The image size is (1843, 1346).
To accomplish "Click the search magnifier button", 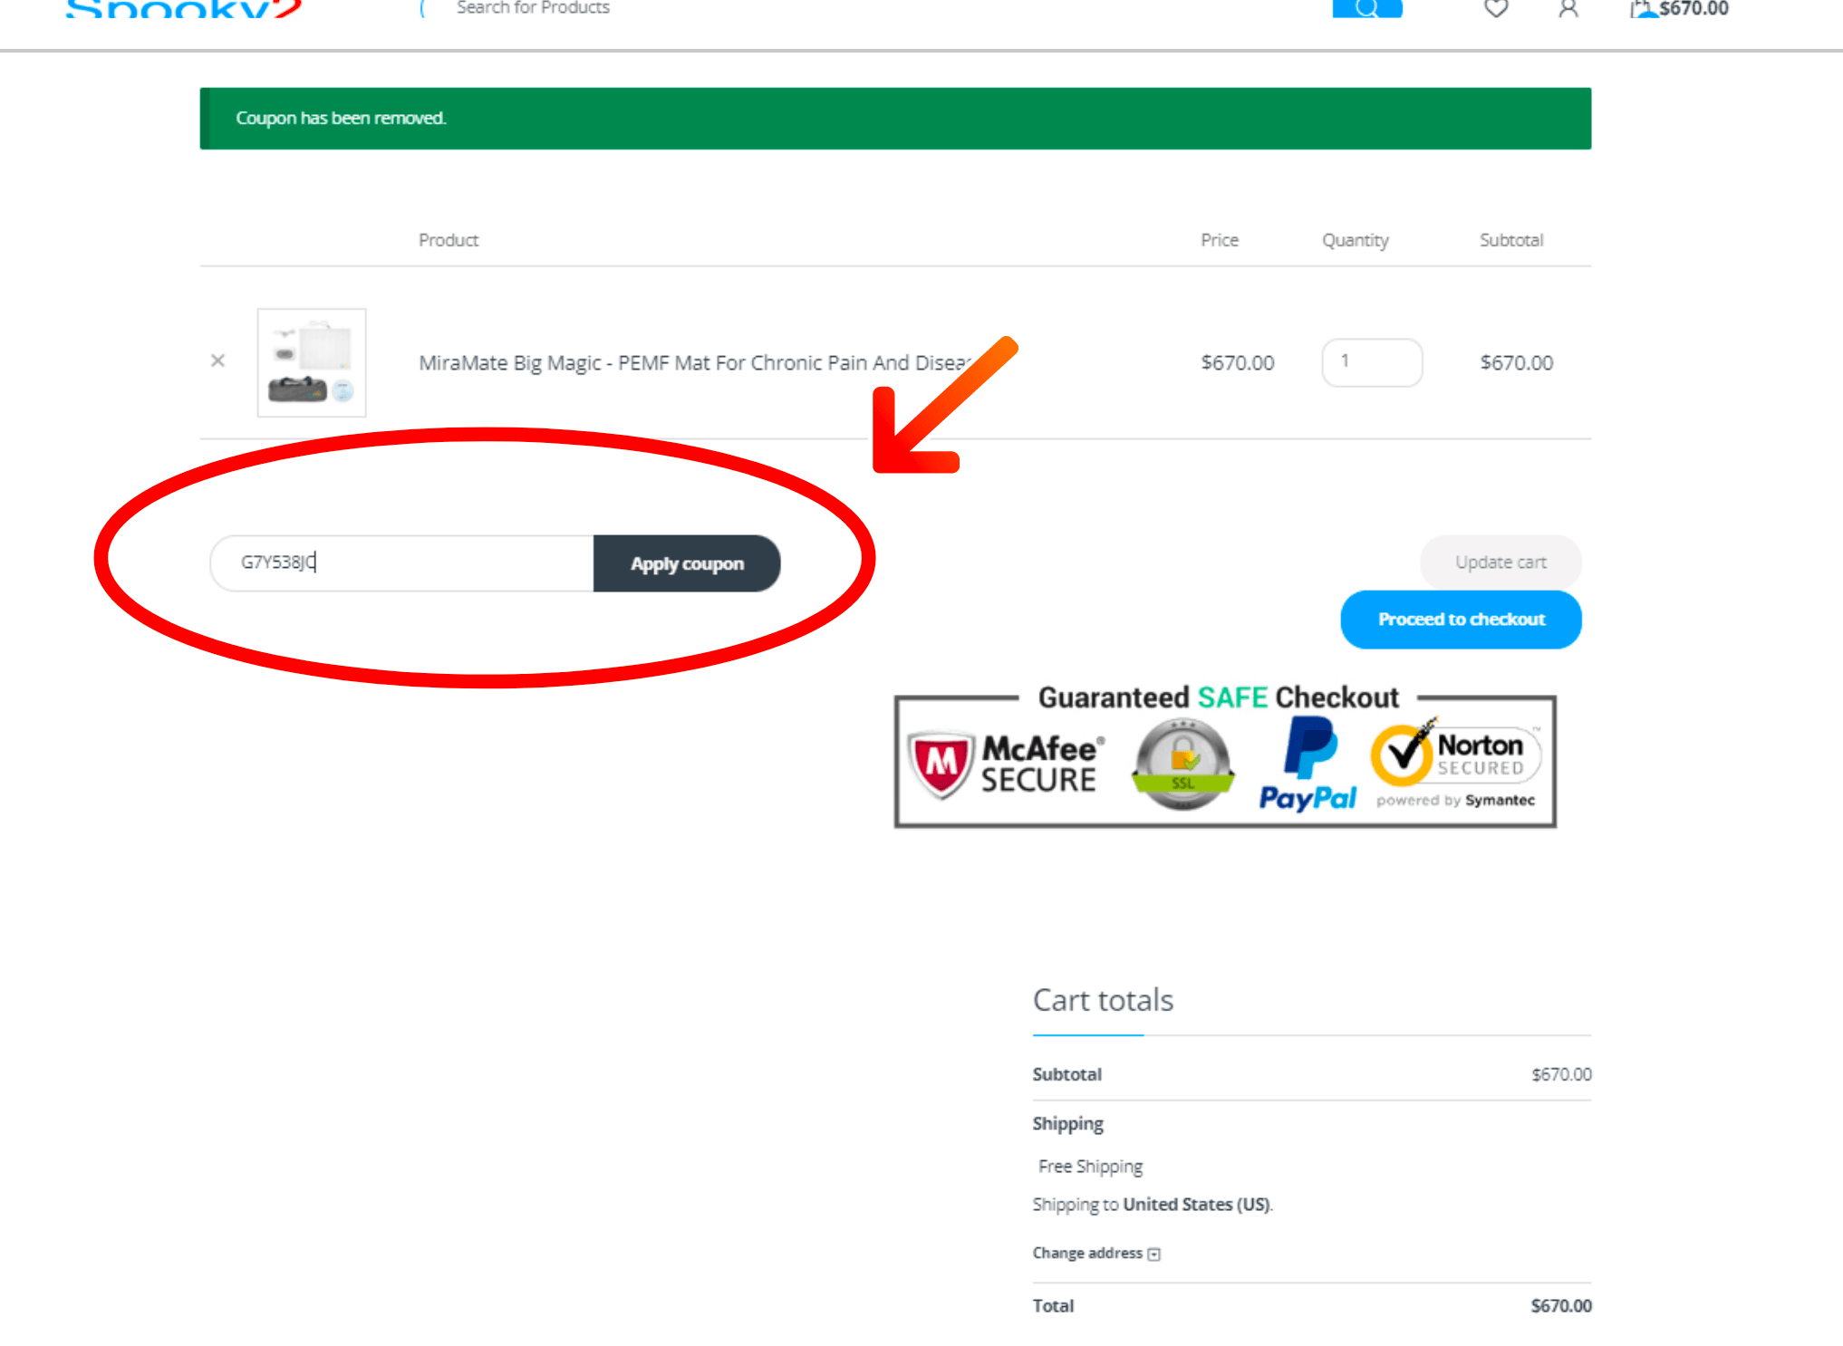I will pos(1366,8).
